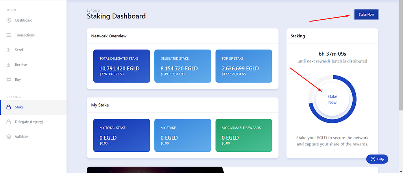Click the question mark Help icon

pyautogui.click(x=373, y=159)
